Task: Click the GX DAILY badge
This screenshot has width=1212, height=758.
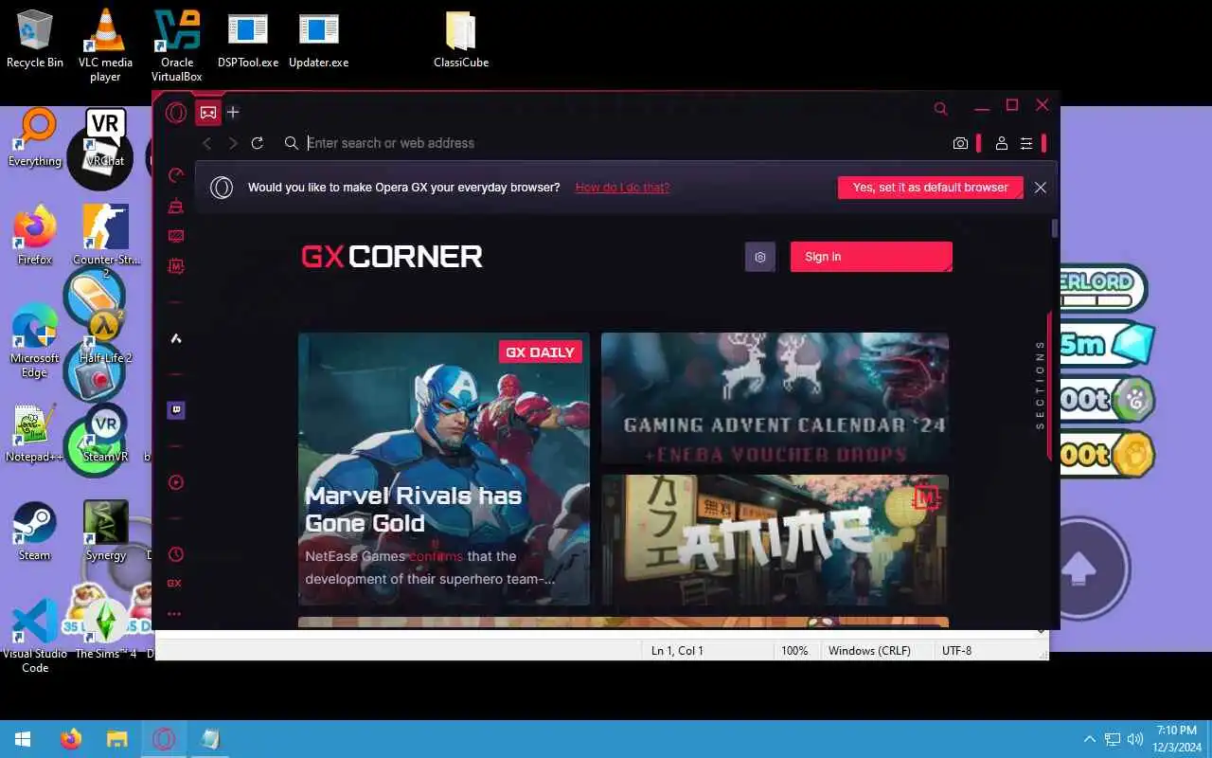Action: (540, 352)
